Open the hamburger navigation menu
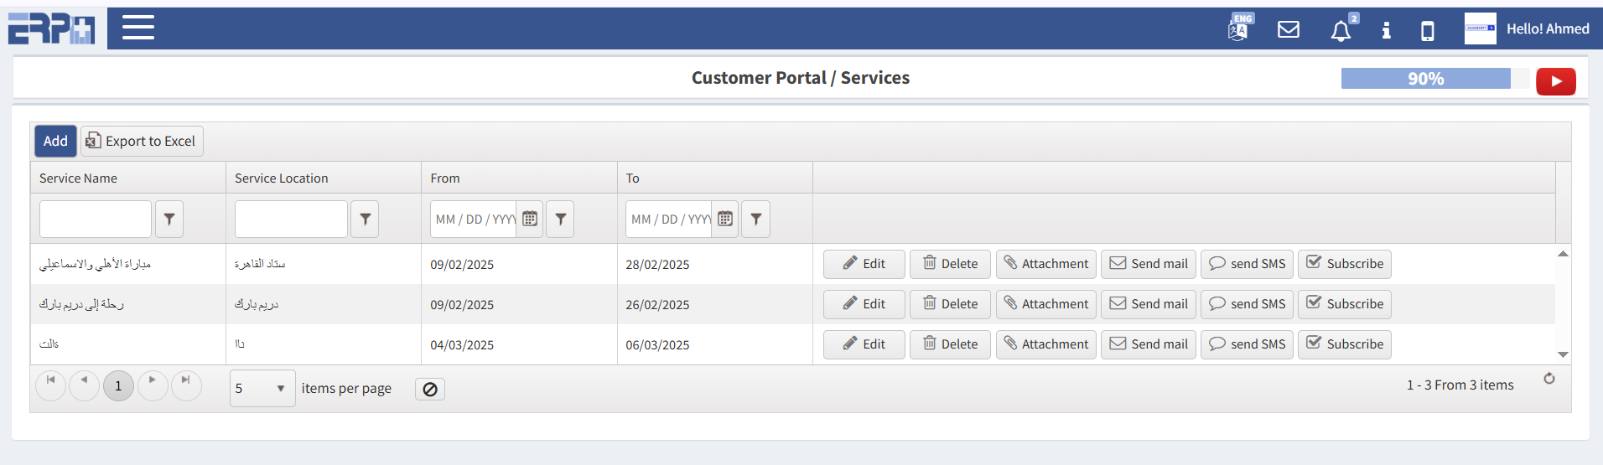 (138, 28)
